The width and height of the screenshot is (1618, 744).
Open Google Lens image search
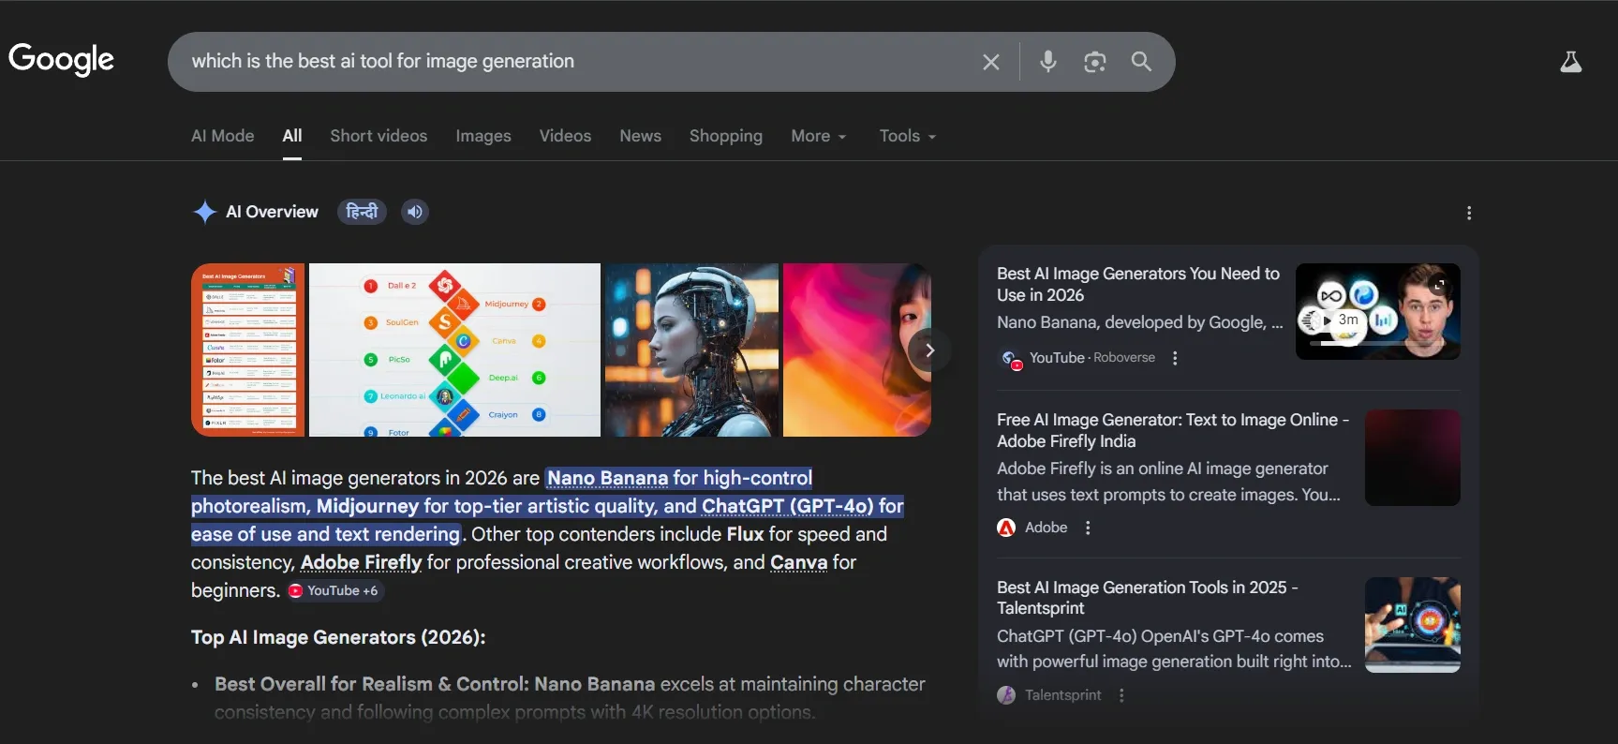(1094, 62)
